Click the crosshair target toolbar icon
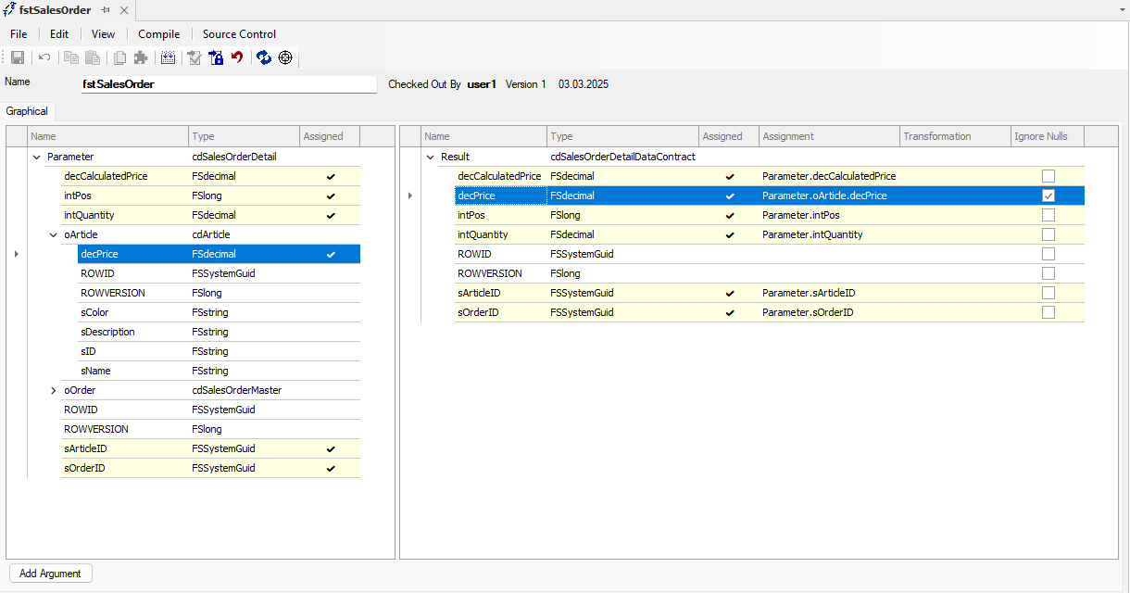This screenshot has height=593, width=1130. (x=285, y=57)
